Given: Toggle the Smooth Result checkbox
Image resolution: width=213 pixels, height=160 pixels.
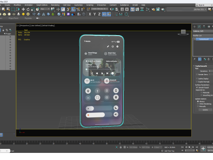Looking at the screenshot, I should (x=197, y=88).
